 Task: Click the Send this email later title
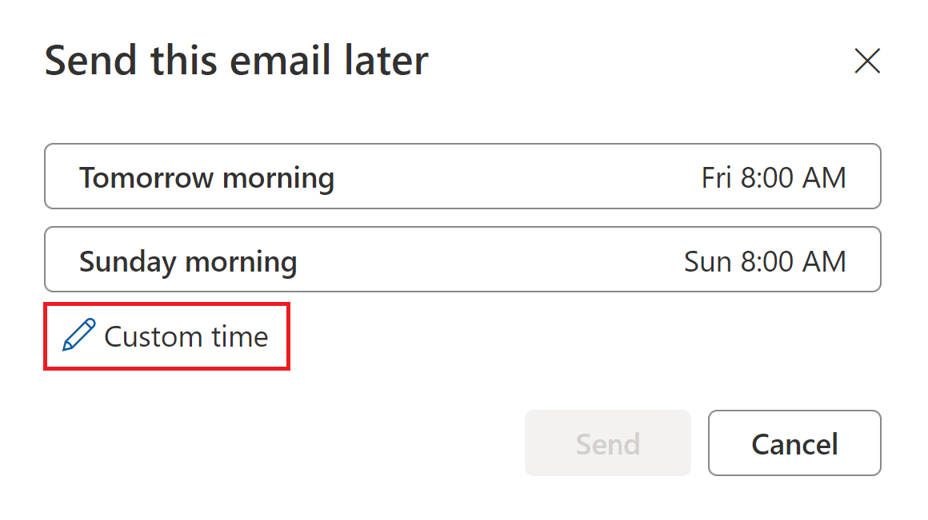(236, 61)
